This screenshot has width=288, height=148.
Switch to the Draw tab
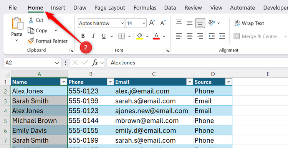80,8
